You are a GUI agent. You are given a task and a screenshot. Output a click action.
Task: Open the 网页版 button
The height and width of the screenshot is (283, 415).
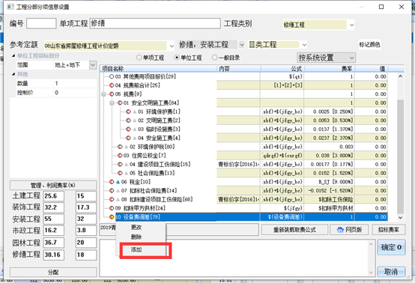349,230
